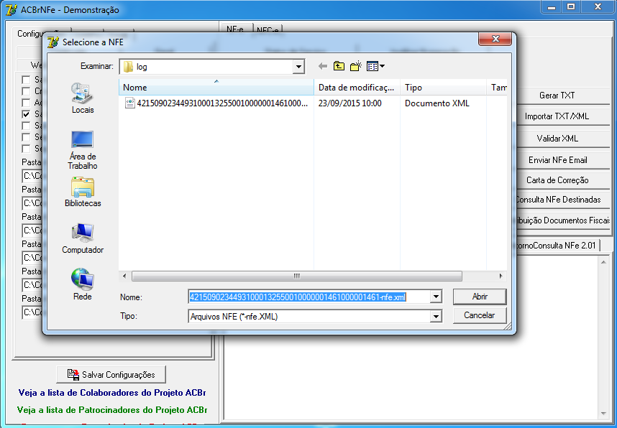Expand the Examinar folder dropdown

tap(298, 66)
